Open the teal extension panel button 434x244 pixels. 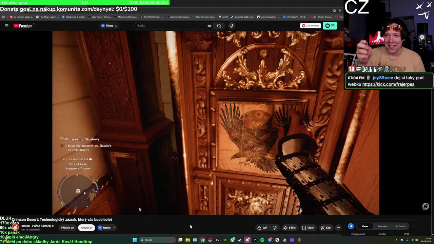pyautogui.click(x=330, y=26)
